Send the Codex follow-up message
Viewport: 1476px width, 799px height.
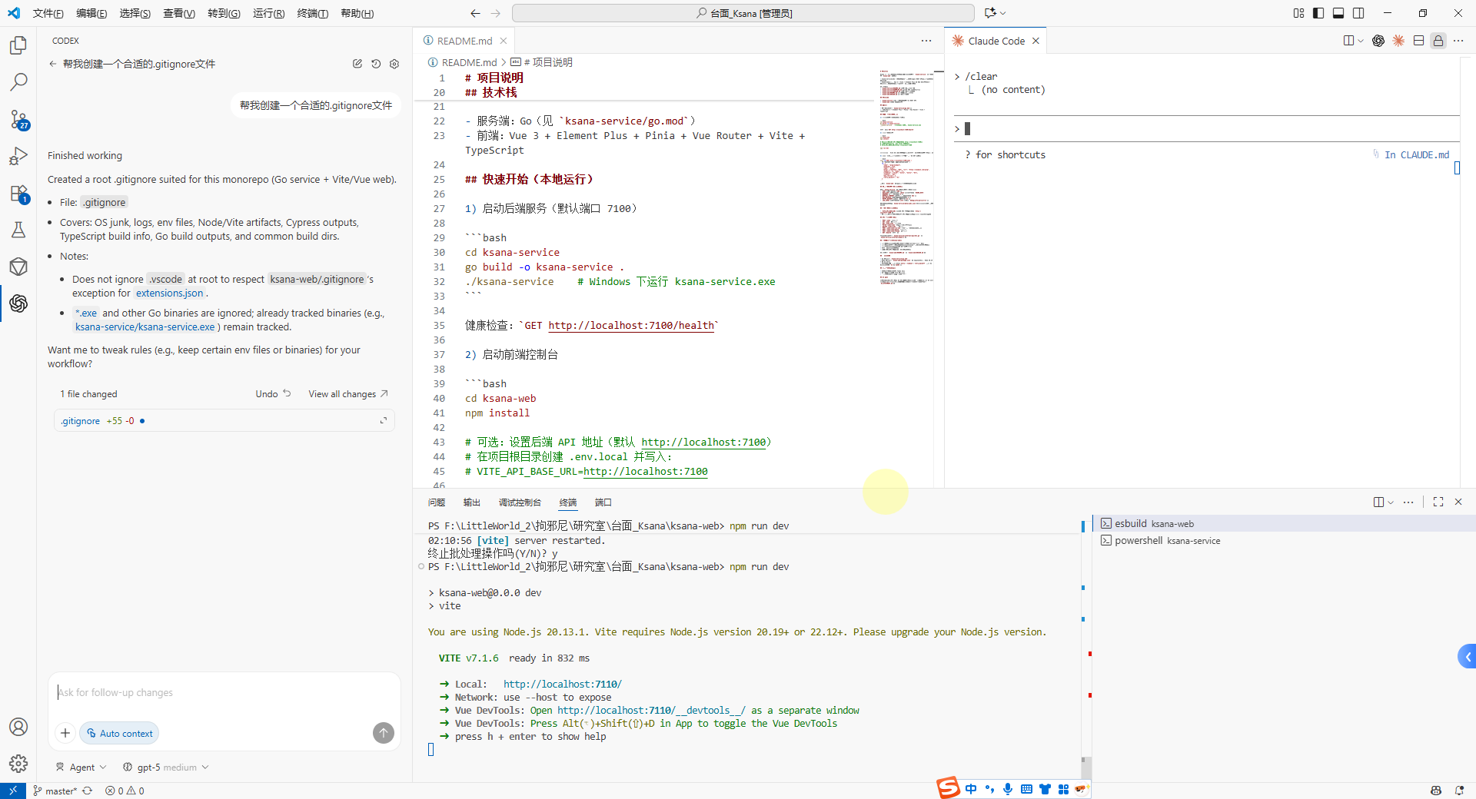pos(384,733)
